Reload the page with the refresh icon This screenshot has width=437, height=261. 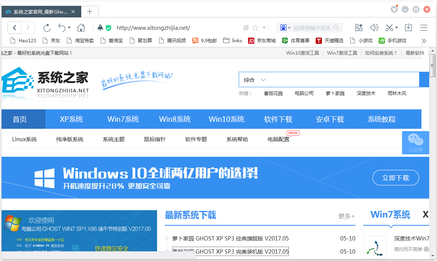point(47,28)
